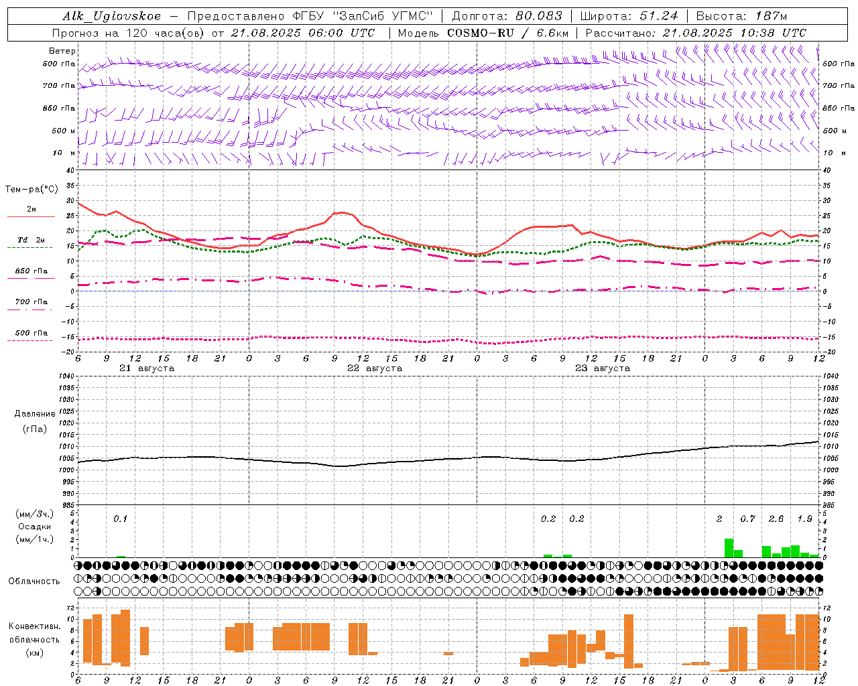The width and height of the screenshot is (858, 686).
Task: Click the Td 2м dew point legend entry
Action: pos(32,240)
